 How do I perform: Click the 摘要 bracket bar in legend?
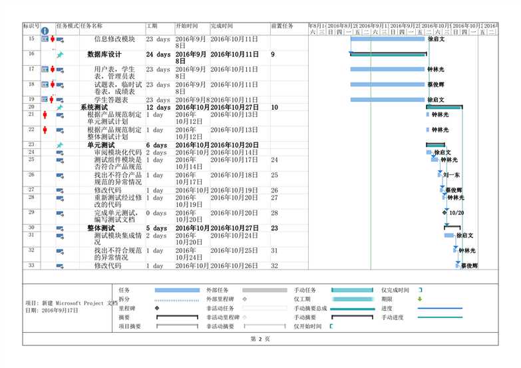point(178,317)
